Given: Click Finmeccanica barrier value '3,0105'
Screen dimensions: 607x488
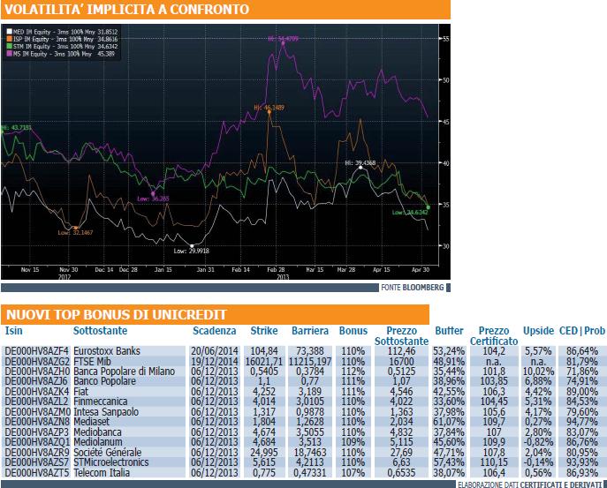Looking at the screenshot, I should coord(310,402).
